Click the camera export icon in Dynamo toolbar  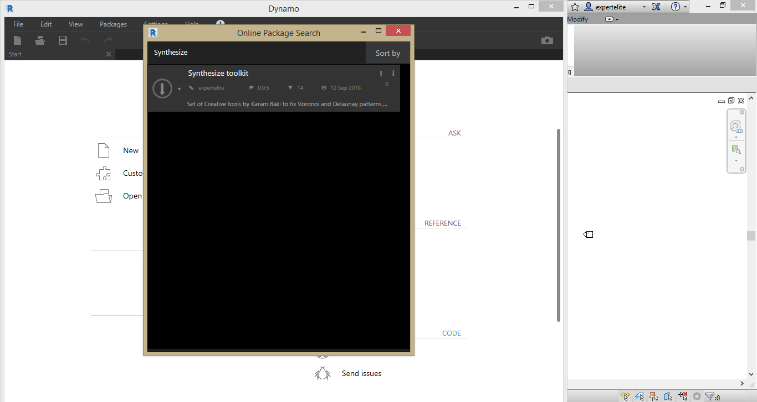(x=547, y=40)
